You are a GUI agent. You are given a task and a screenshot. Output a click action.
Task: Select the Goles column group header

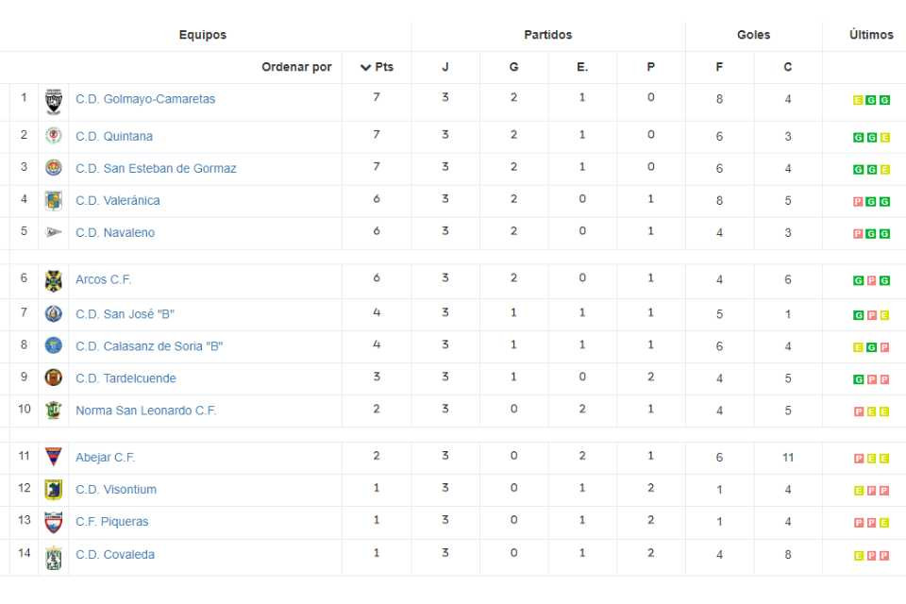tap(753, 35)
